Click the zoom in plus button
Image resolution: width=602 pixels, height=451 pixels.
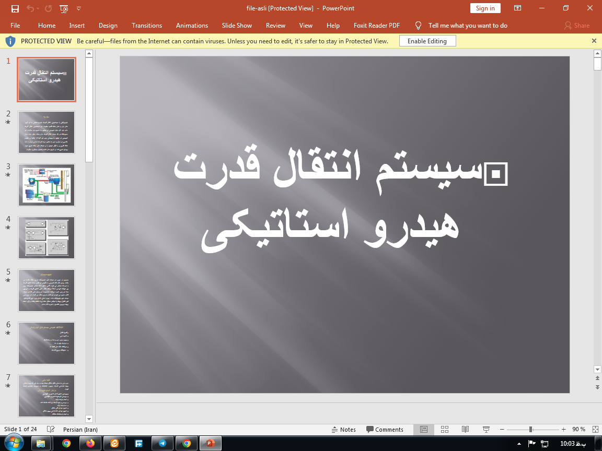[x=563, y=430]
